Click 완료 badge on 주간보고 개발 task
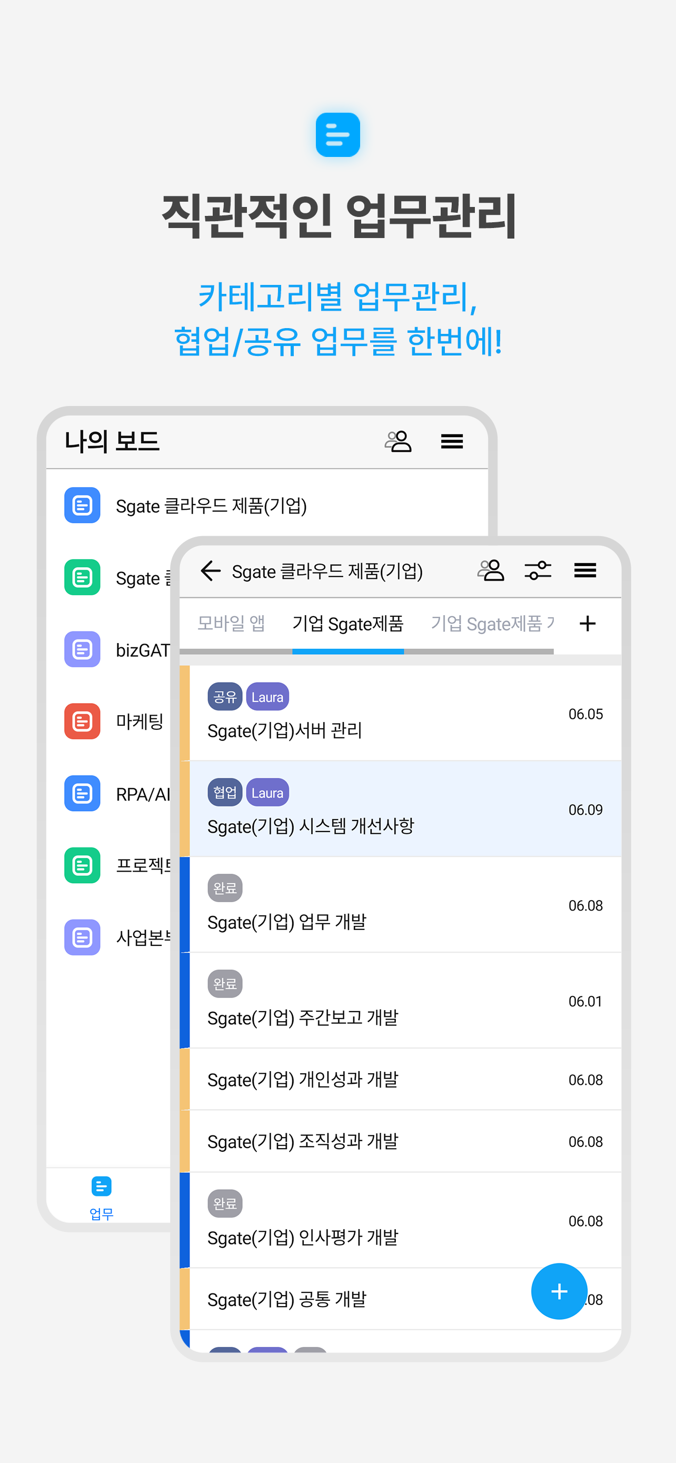Viewport: 676px width, 1463px height. [225, 984]
